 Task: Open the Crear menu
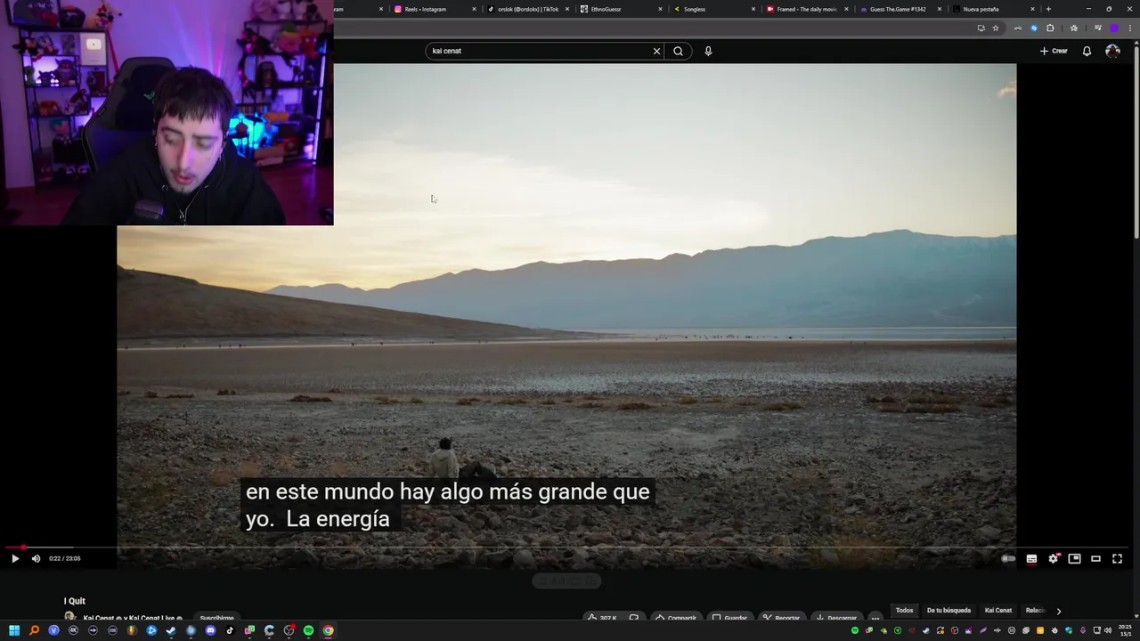pyautogui.click(x=1054, y=51)
